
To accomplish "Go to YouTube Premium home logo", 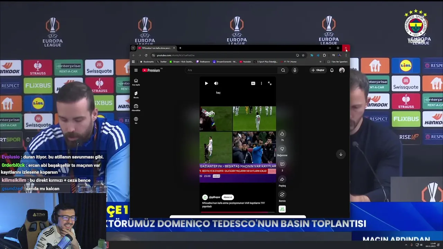I will click(x=151, y=70).
